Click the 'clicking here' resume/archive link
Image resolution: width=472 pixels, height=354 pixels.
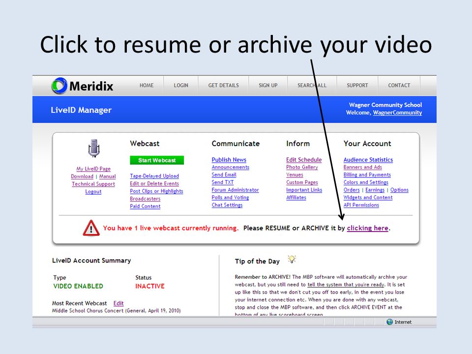pyautogui.click(x=368, y=228)
